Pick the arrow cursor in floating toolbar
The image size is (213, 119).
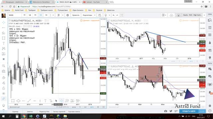click(56, 101)
